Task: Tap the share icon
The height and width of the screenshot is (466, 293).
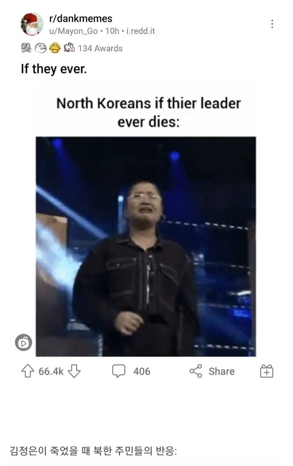Action: click(x=196, y=371)
